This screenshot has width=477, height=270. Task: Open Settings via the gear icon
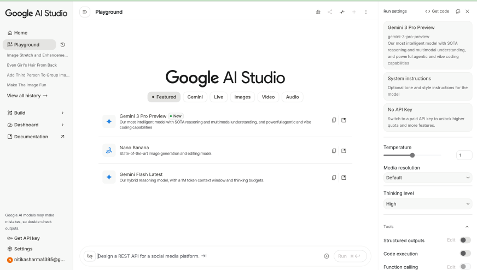coord(10,249)
